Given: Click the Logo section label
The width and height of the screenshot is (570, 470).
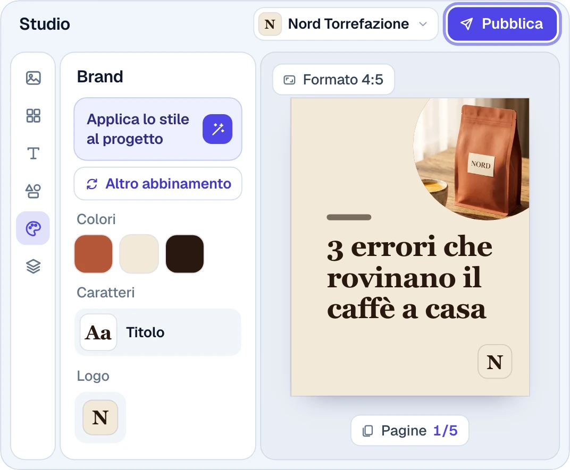Looking at the screenshot, I should pos(93,376).
